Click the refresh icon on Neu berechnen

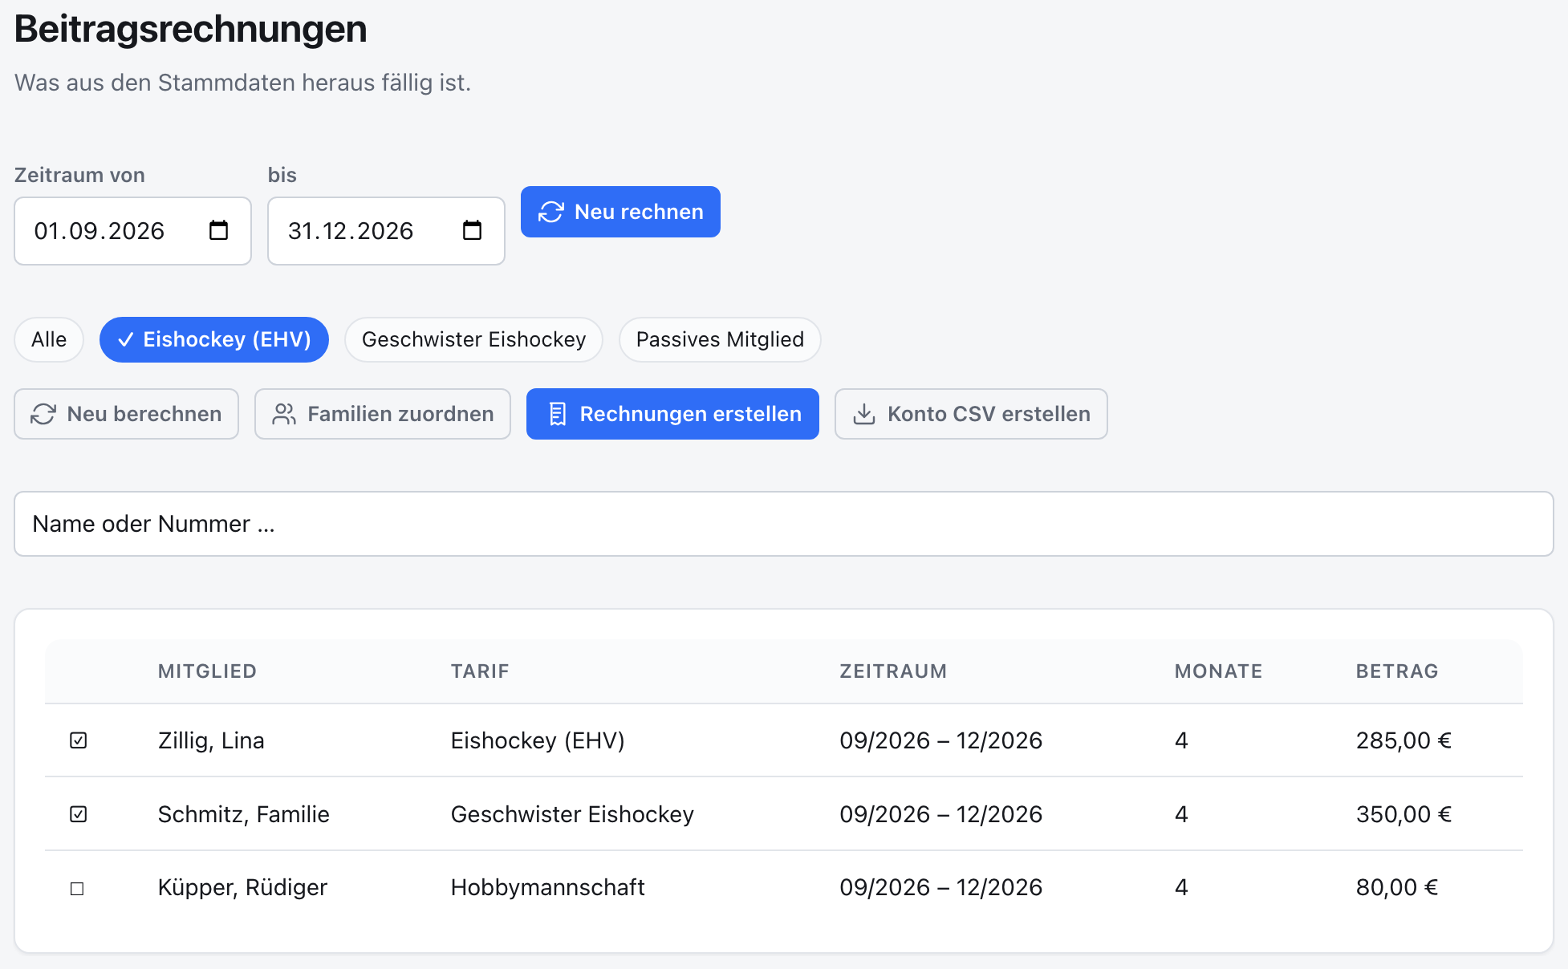43,414
